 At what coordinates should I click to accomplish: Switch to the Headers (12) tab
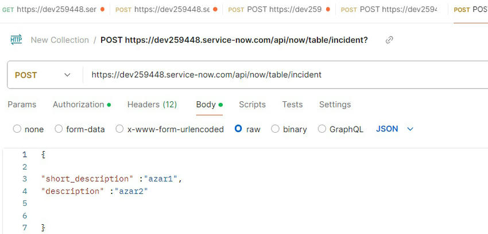pyautogui.click(x=152, y=105)
